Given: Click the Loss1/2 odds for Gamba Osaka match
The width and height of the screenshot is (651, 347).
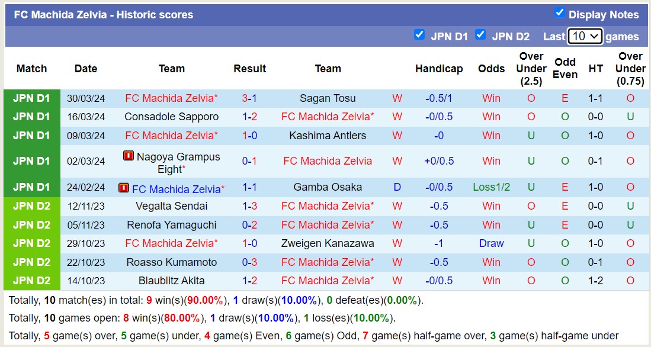Looking at the screenshot, I should tap(491, 187).
